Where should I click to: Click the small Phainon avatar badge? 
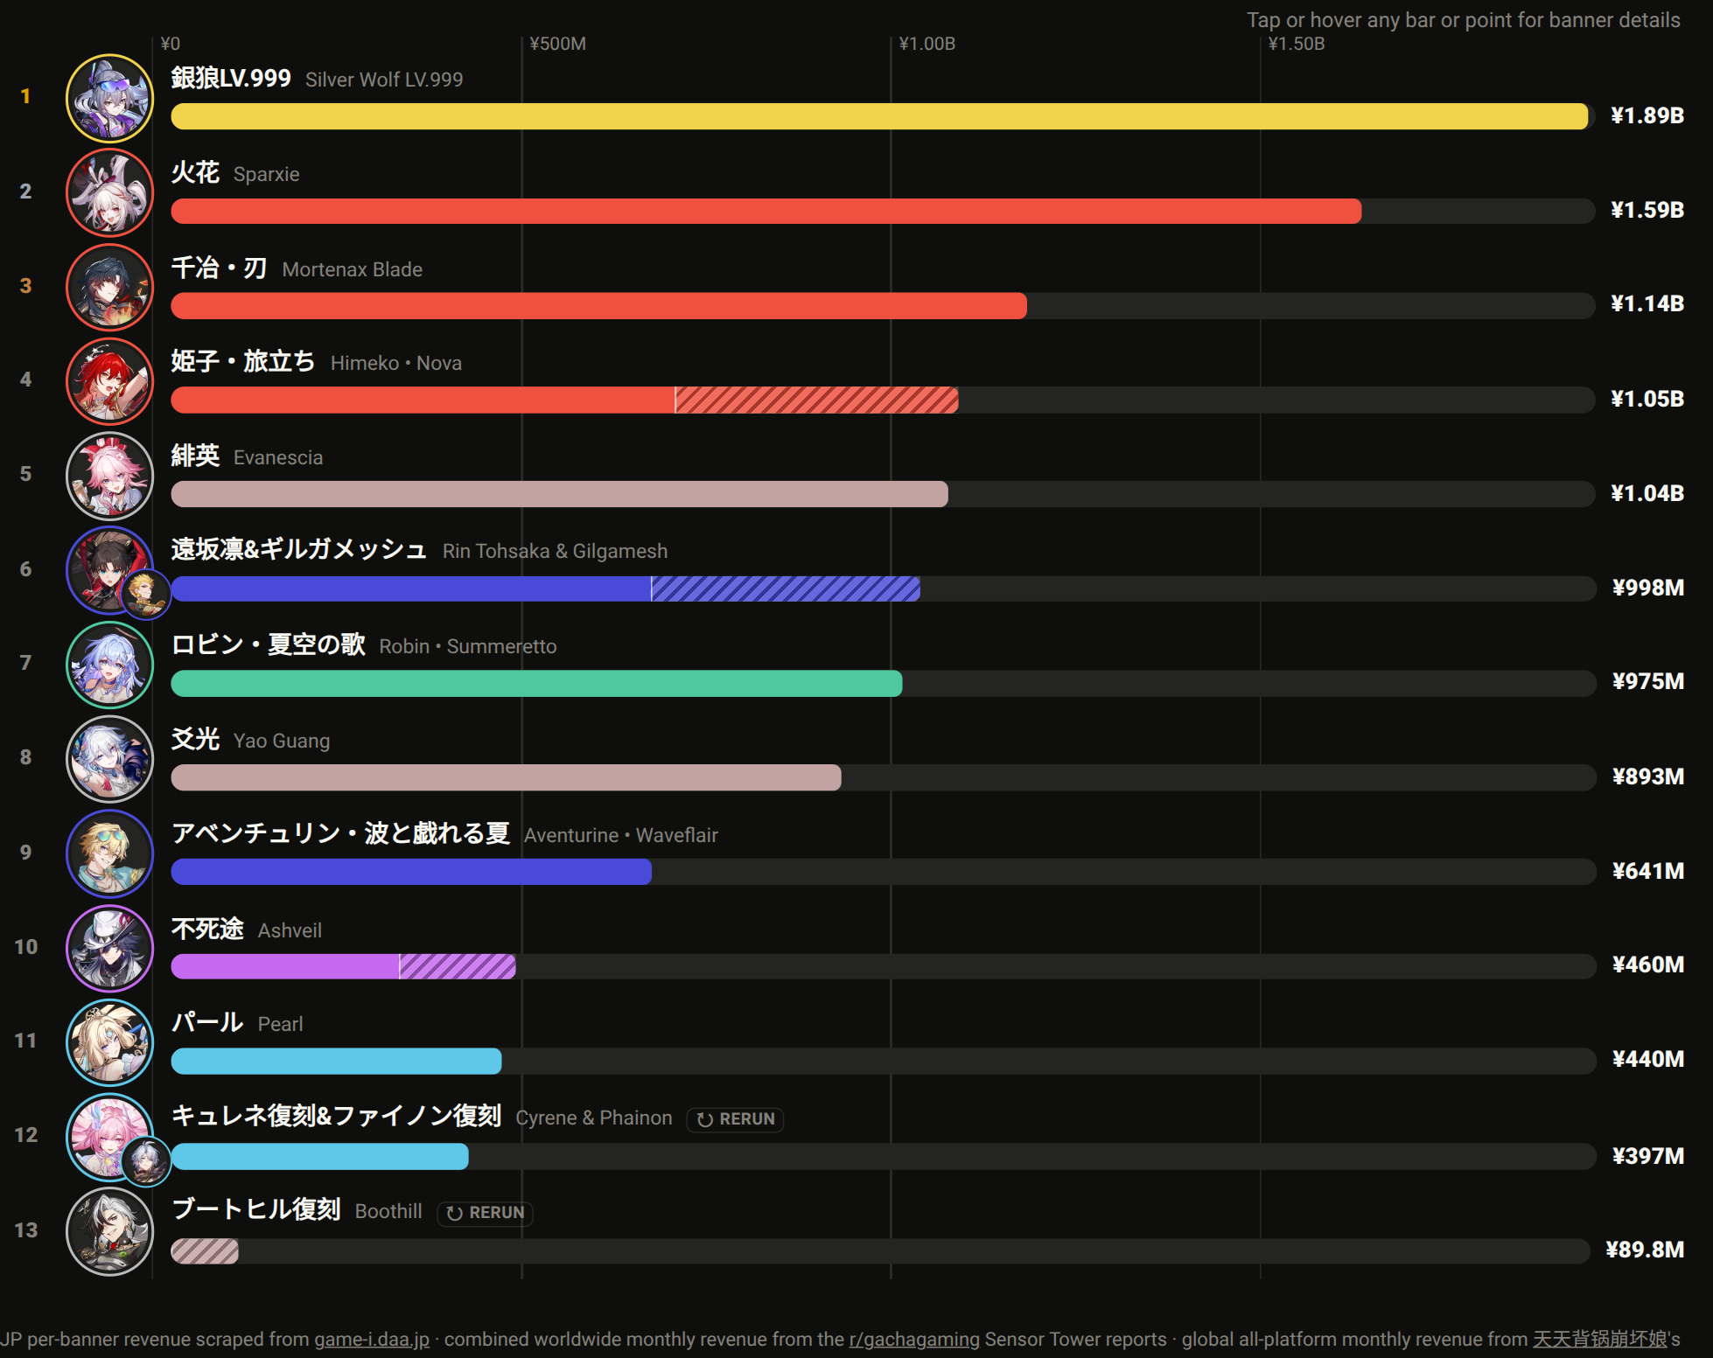(145, 1161)
